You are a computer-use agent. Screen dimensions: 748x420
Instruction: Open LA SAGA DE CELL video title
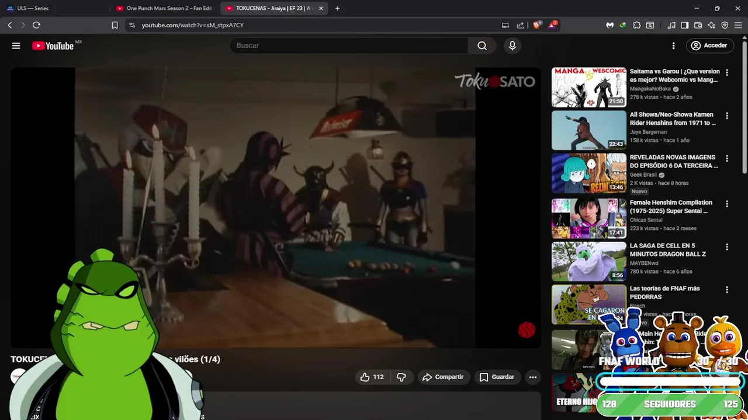pos(668,250)
